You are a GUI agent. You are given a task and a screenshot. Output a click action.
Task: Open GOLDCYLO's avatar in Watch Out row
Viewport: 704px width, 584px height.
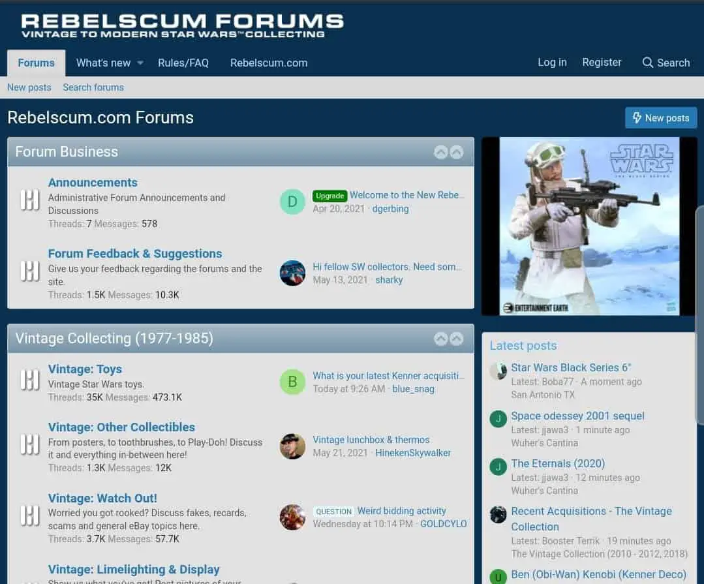(292, 517)
